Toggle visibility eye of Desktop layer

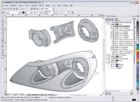(x=112, y=66)
